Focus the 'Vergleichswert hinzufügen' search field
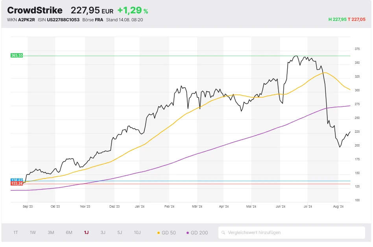Screen dimensions: 373x247 click(x=293, y=232)
